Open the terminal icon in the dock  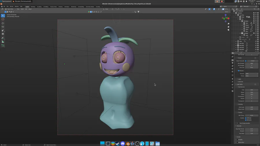[108, 143]
